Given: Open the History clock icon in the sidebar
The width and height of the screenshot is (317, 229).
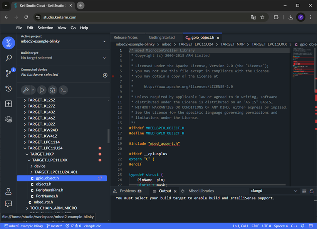Looking at the screenshot, I should pos(8,89).
